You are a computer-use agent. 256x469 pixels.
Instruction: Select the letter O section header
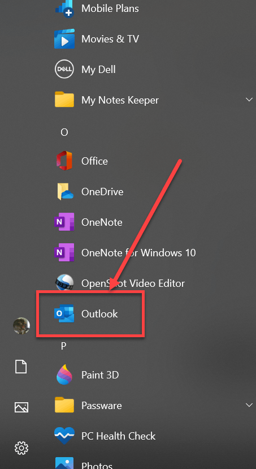tap(64, 132)
